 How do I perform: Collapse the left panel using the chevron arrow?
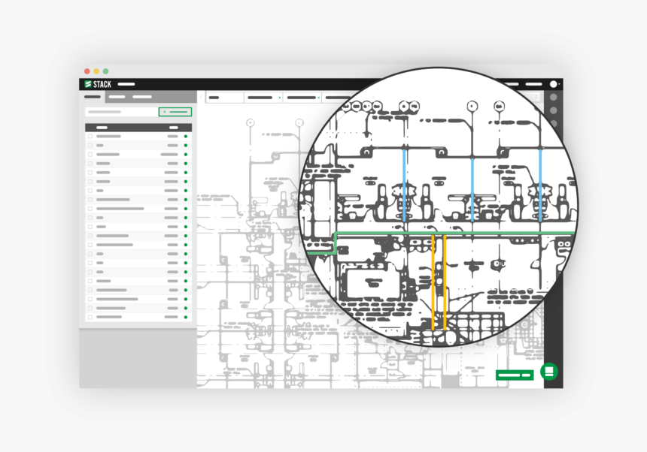(x=201, y=97)
